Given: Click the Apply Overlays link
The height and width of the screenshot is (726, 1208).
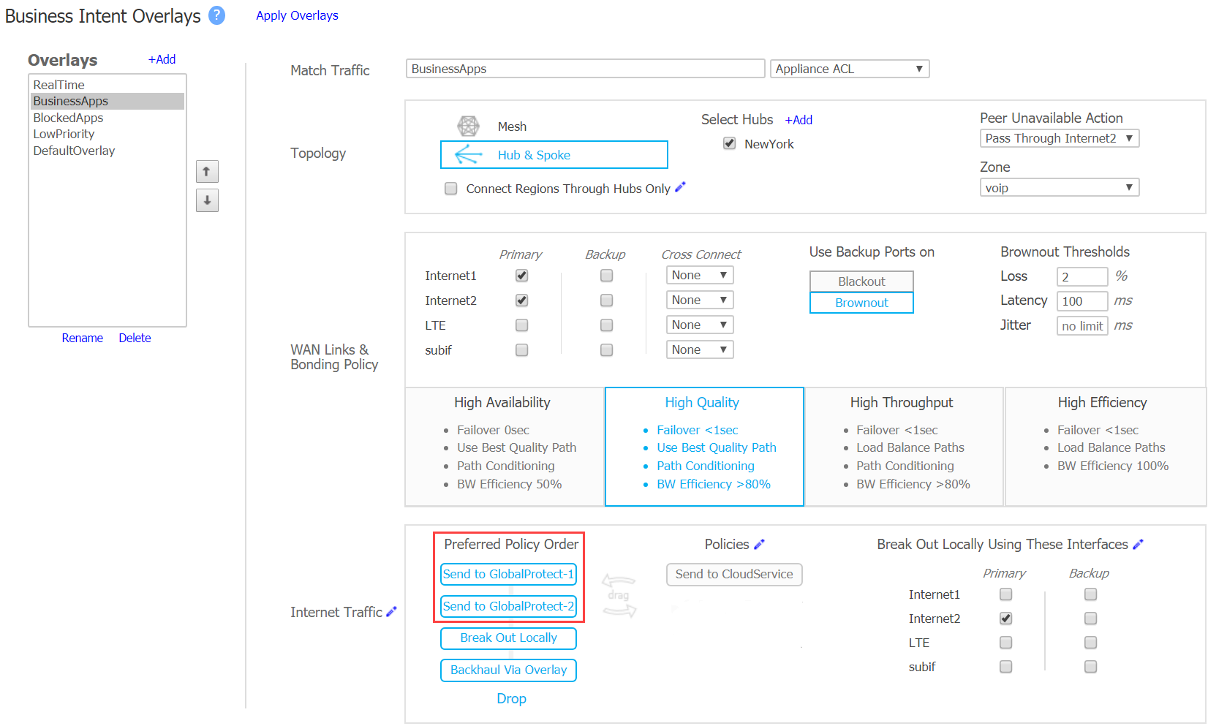Looking at the screenshot, I should pyautogui.click(x=297, y=15).
